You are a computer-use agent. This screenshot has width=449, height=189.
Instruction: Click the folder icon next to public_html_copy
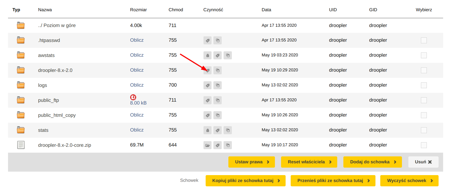point(21,115)
